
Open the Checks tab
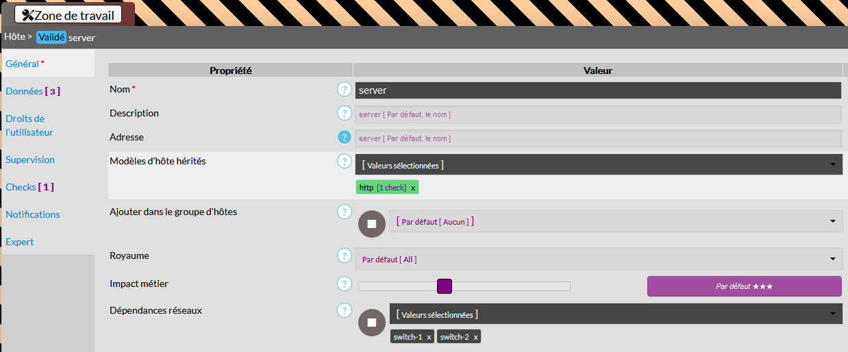[x=29, y=187]
